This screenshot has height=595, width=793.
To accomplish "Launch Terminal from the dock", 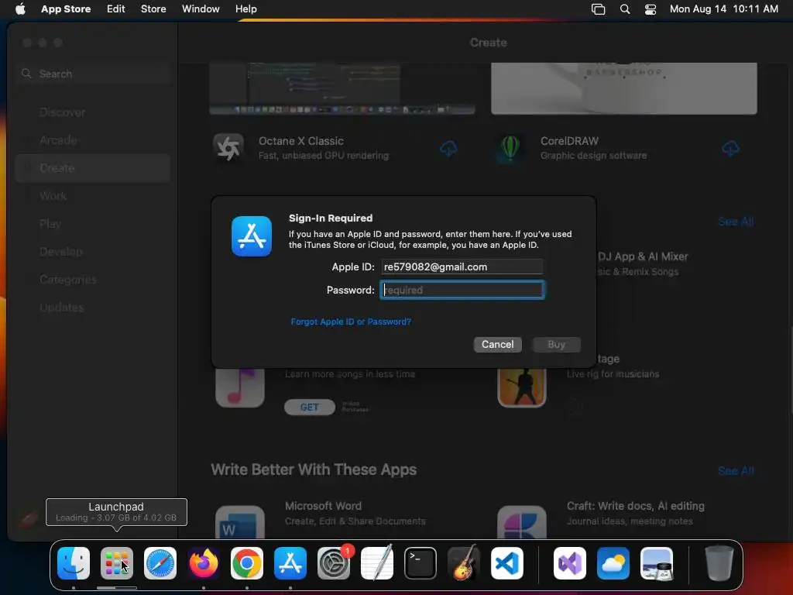I will 421,563.
